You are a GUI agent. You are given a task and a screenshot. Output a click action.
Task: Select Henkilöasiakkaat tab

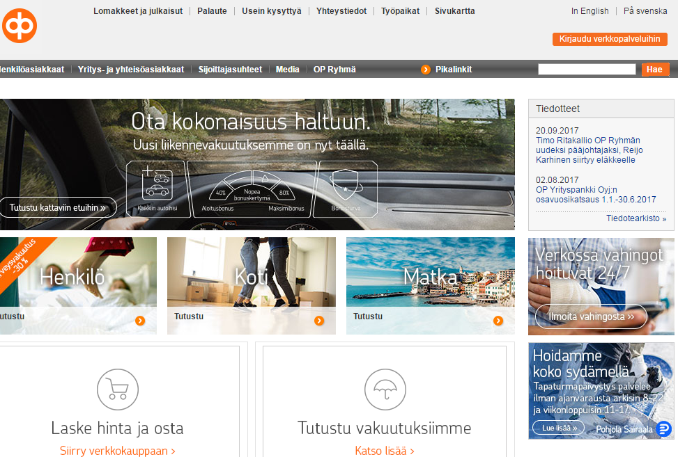[32, 70]
